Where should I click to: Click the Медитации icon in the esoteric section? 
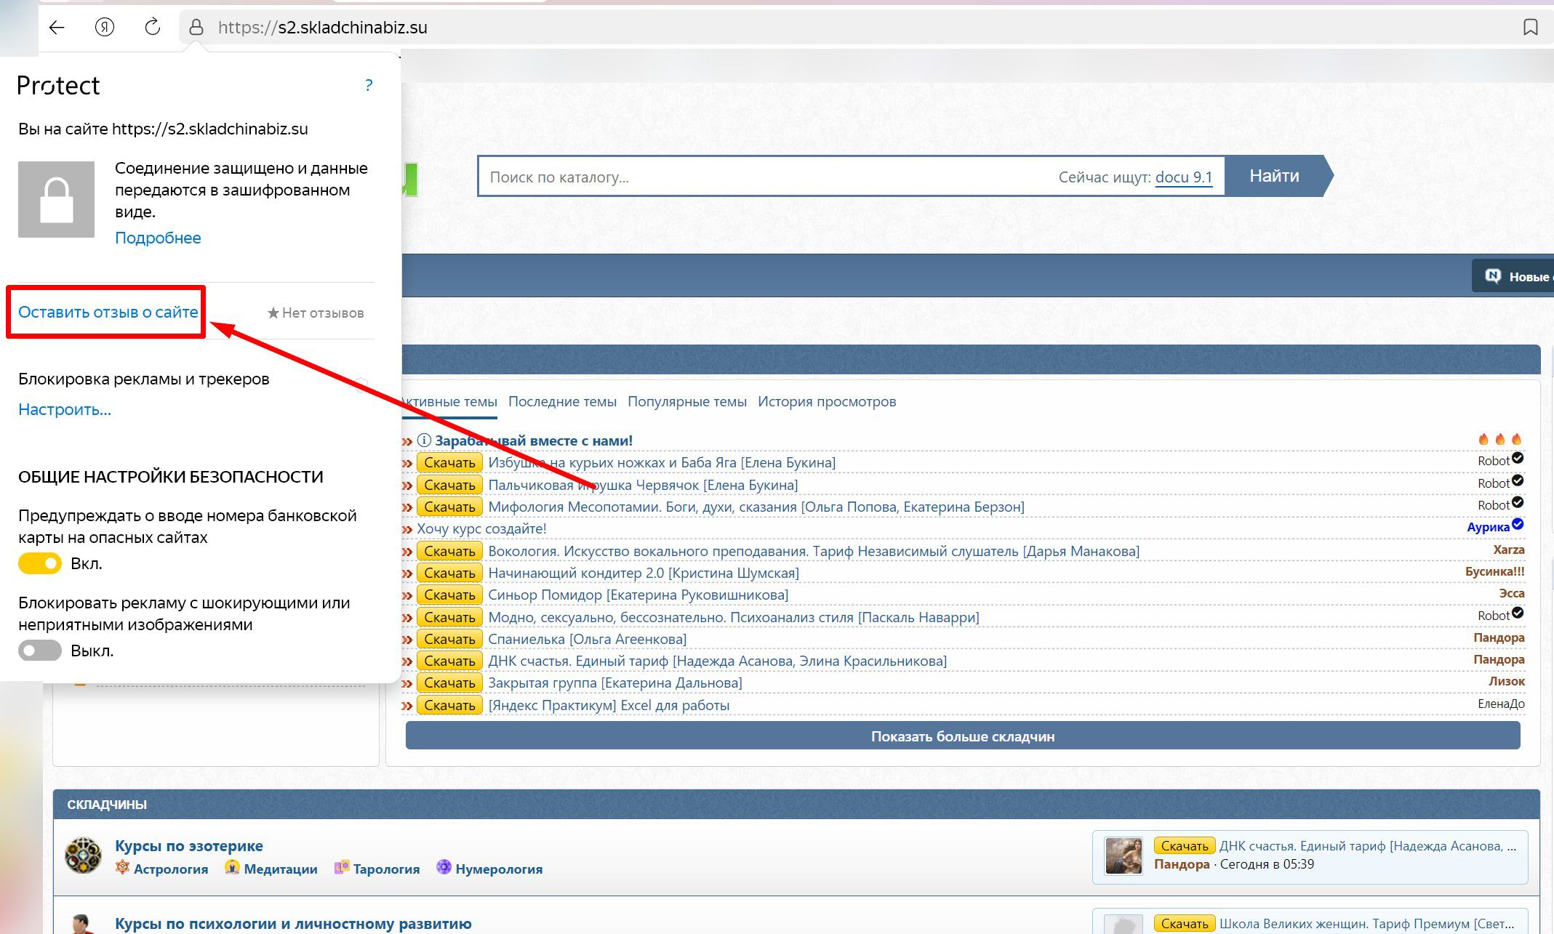tap(232, 868)
